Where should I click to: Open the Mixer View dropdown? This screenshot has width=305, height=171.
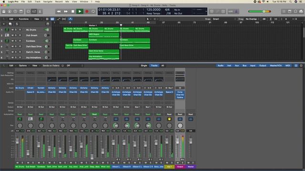point(36,66)
